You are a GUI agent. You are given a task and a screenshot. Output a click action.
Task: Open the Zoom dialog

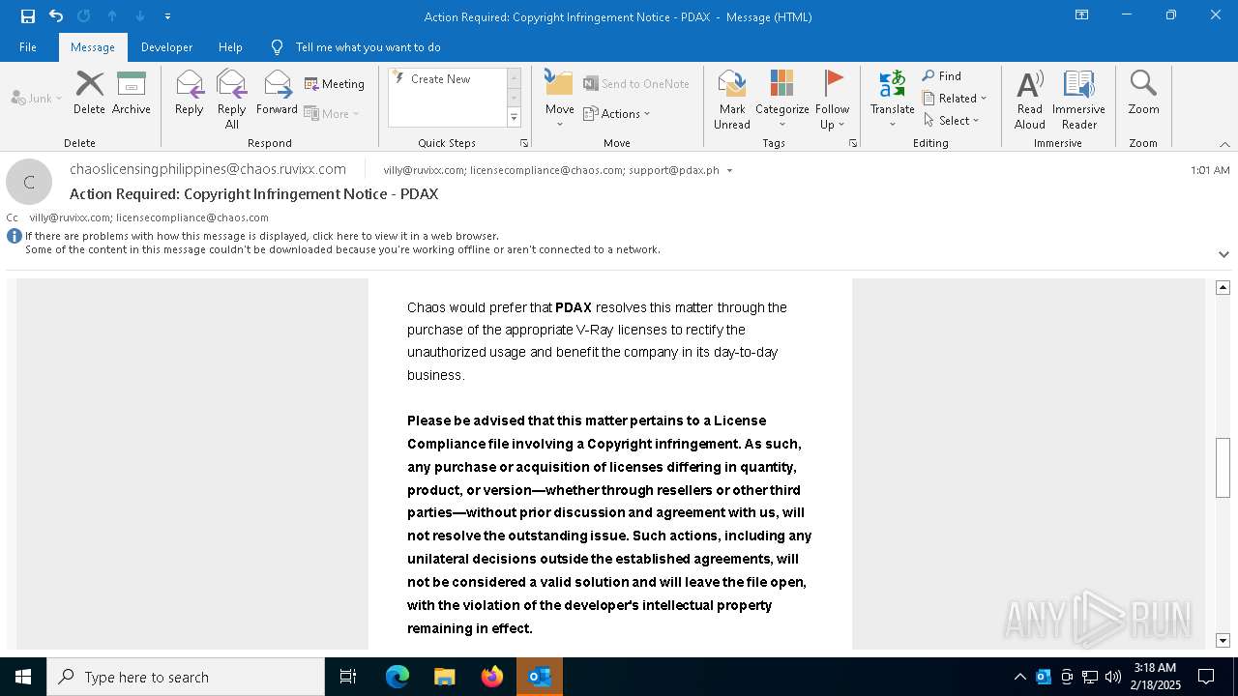(x=1143, y=94)
